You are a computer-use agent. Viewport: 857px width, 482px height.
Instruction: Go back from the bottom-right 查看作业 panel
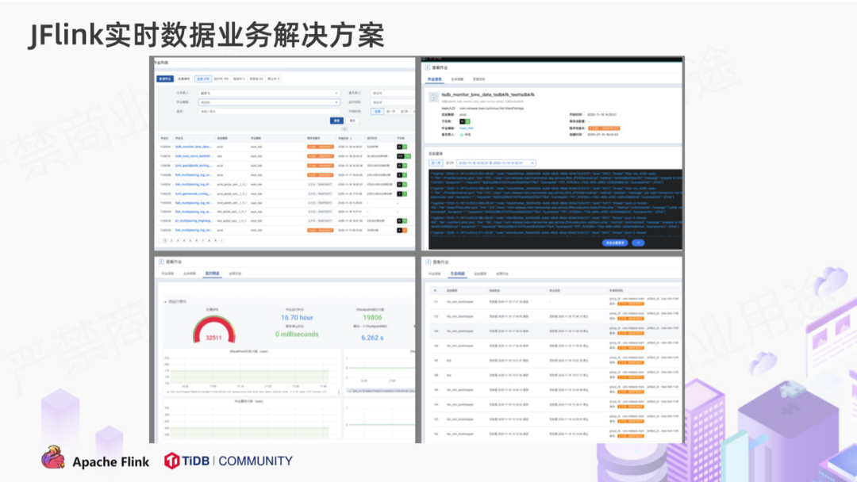pos(428,262)
